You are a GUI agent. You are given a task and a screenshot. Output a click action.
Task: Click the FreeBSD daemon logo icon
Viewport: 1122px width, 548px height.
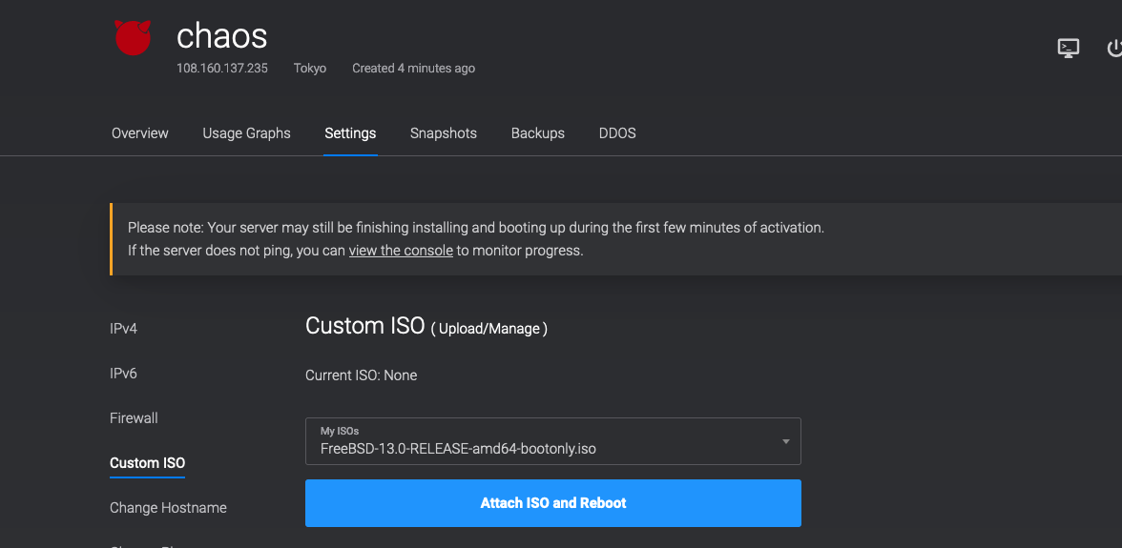[133, 37]
